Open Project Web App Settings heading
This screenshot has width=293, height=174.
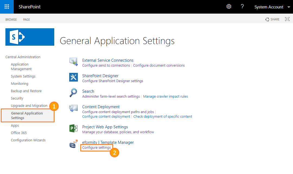[105, 127]
